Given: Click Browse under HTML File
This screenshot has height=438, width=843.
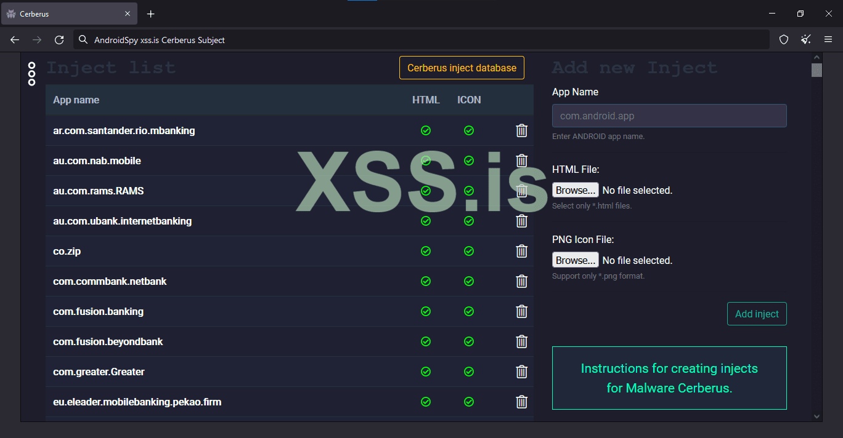Looking at the screenshot, I should click(575, 190).
